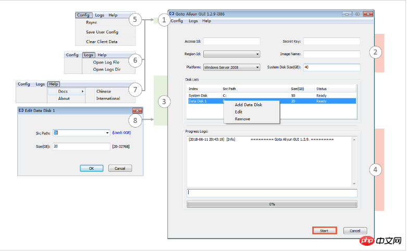The image size is (407, 251).
Task: Click Cancel in Goto Aliyun GUI window
Action: click(355, 231)
